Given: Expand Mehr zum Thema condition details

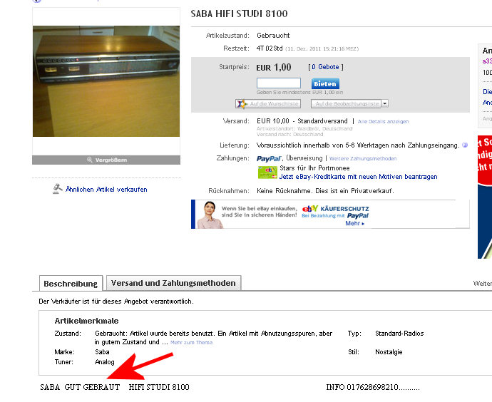Looking at the screenshot, I should [191, 342].
